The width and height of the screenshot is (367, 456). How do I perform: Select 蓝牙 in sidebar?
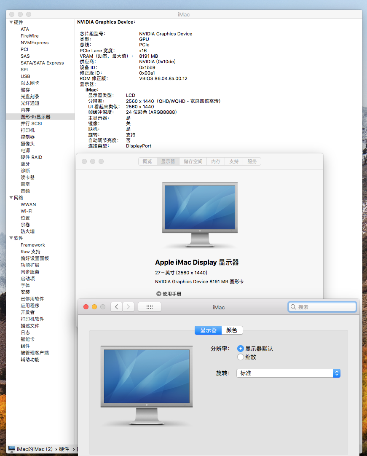(25, 164)
